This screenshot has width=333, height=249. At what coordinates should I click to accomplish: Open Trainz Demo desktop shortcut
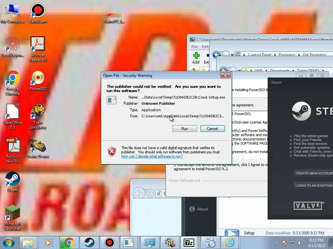pos(38,148)
